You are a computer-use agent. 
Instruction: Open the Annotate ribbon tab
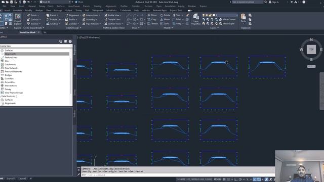point(17,10)
